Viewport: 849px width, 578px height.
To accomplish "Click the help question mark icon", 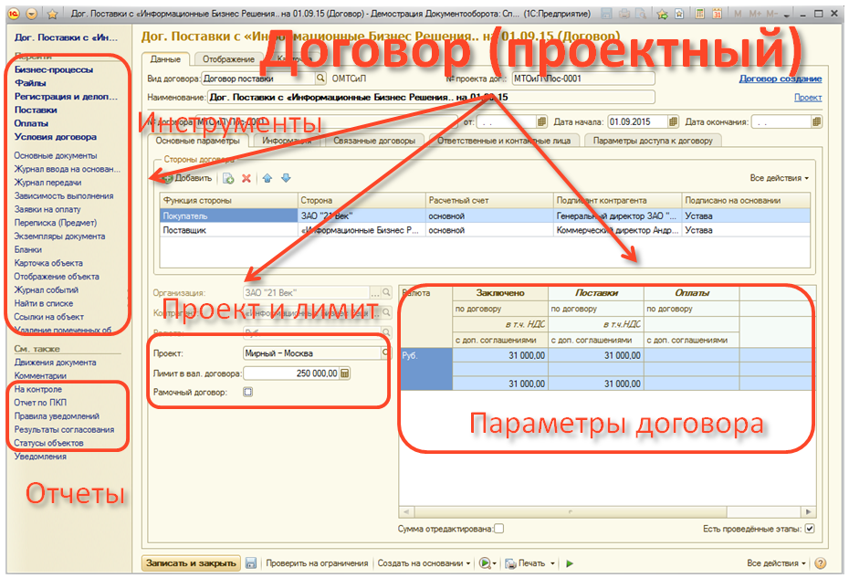I will pos(820,563).
